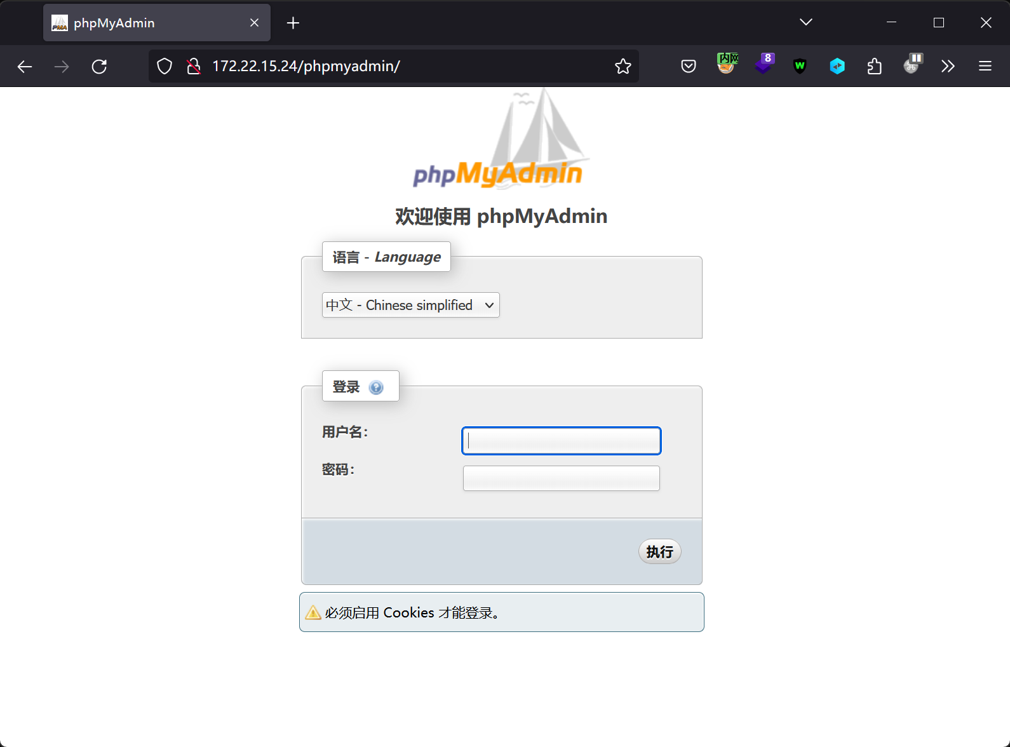Close the phpMyAdmin tab
Viewport: 1010px width, 747px height.
(254, 23)
